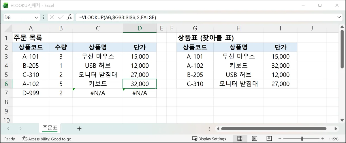Go to next sheet arrow

pos(20,129)
